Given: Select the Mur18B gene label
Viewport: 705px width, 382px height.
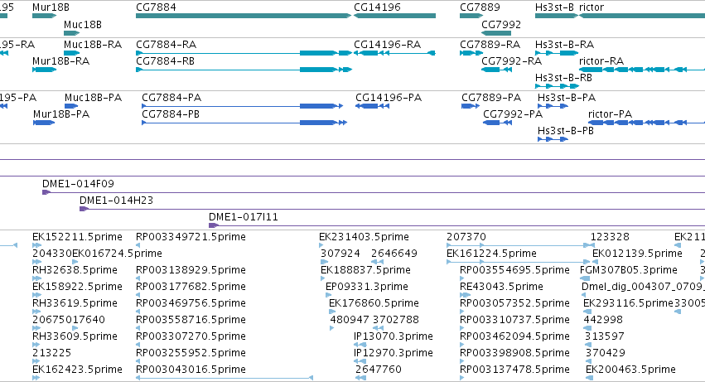Looking at the screenshot, I should pyautogui.click(x=51, y=7).
